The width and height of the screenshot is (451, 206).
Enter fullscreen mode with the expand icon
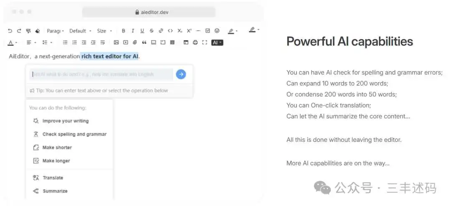pos(204,43)
